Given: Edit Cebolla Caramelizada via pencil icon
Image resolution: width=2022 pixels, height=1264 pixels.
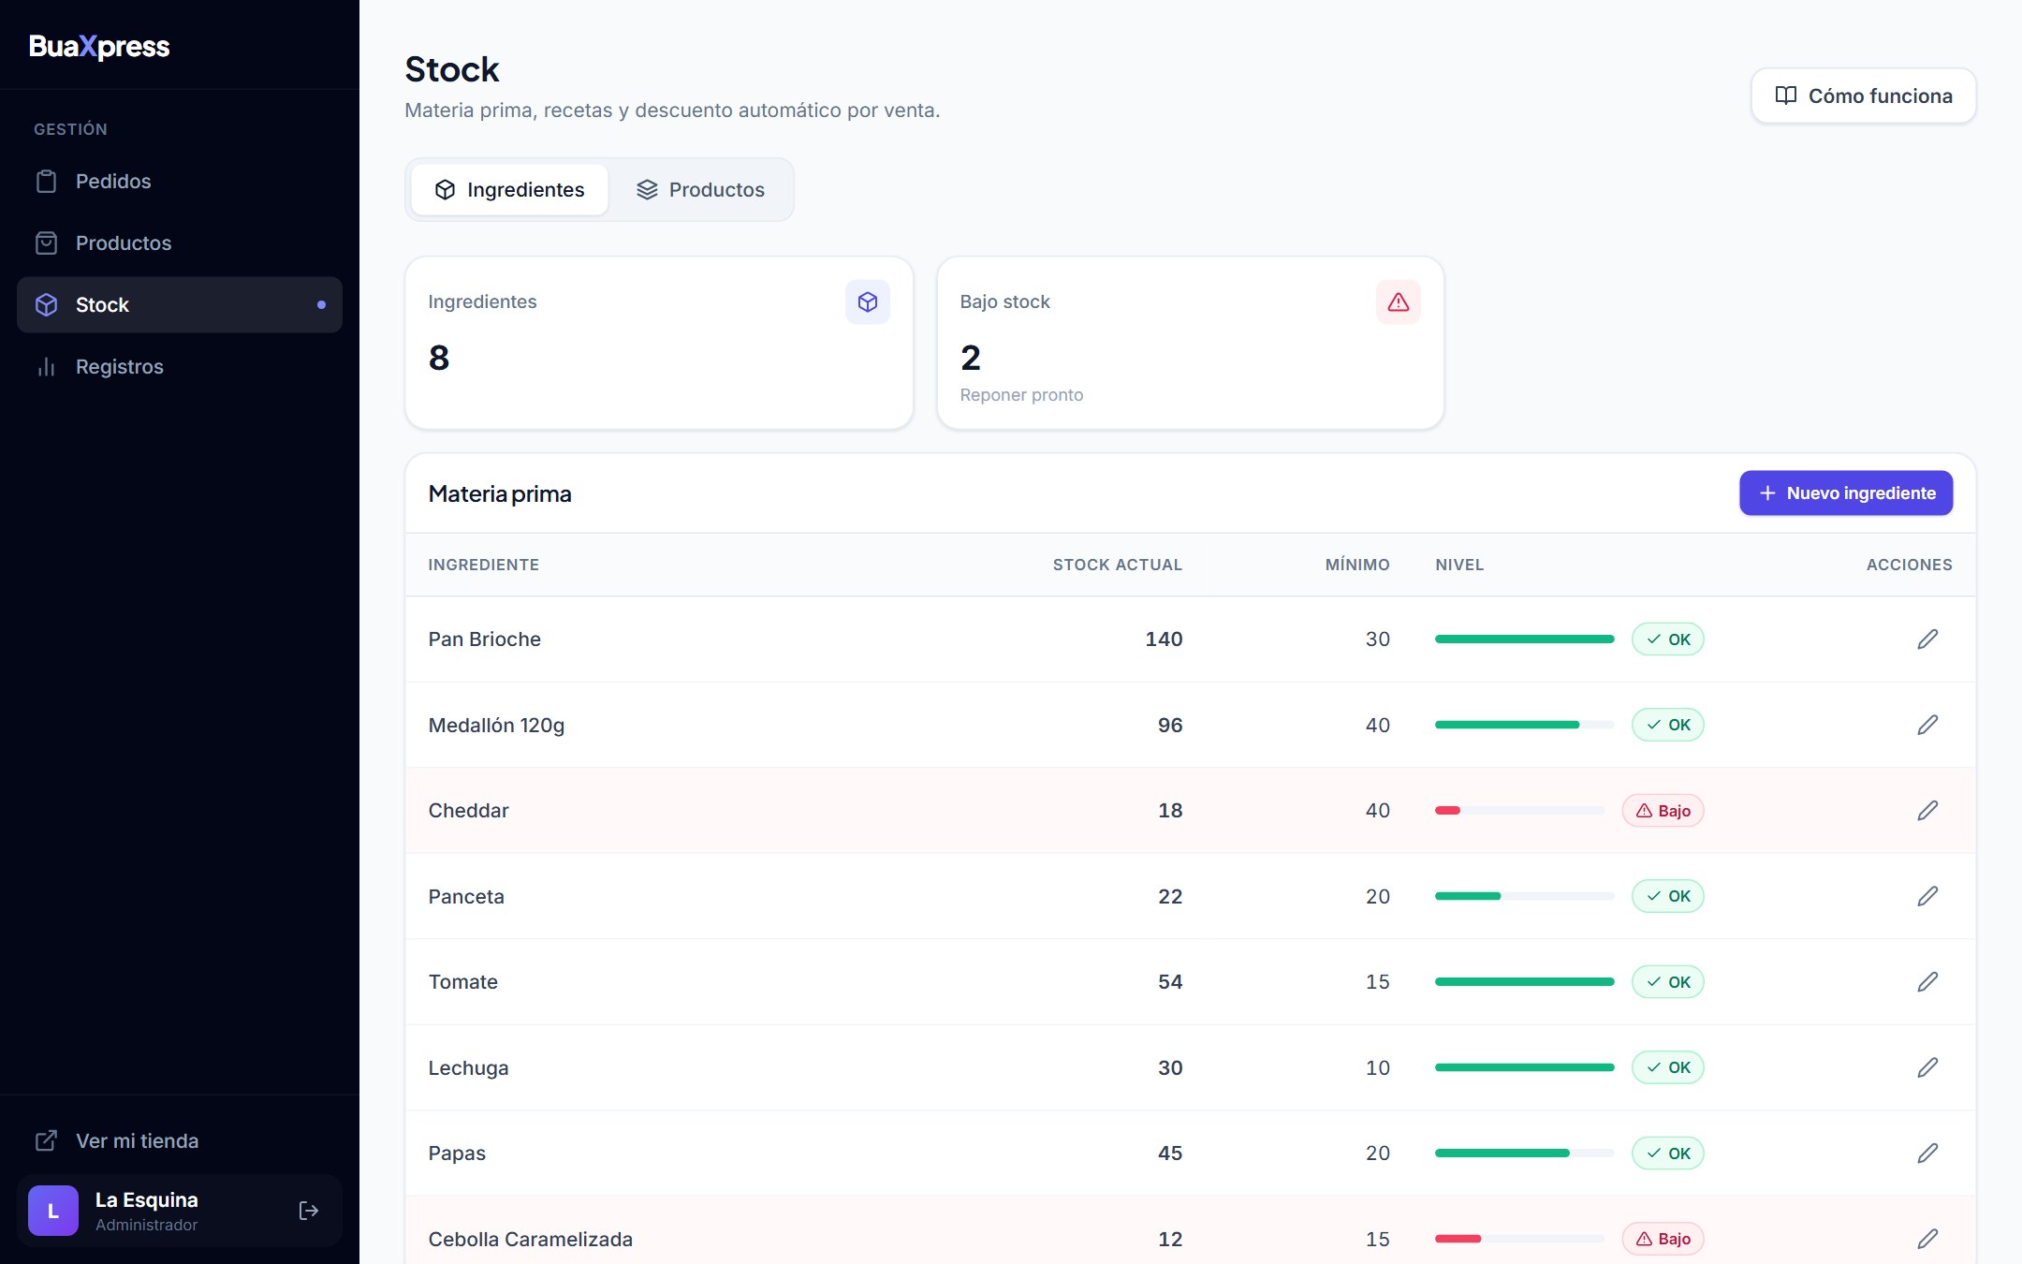Looking at the screenshot, I should point(1927,1239).
